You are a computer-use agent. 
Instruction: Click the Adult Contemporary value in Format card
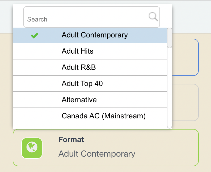coord(97,154)
